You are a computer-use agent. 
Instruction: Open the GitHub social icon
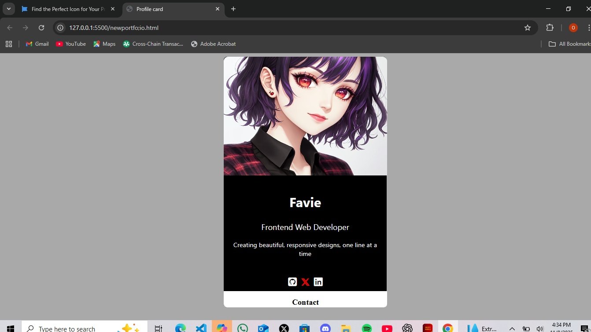pos(292,282)
